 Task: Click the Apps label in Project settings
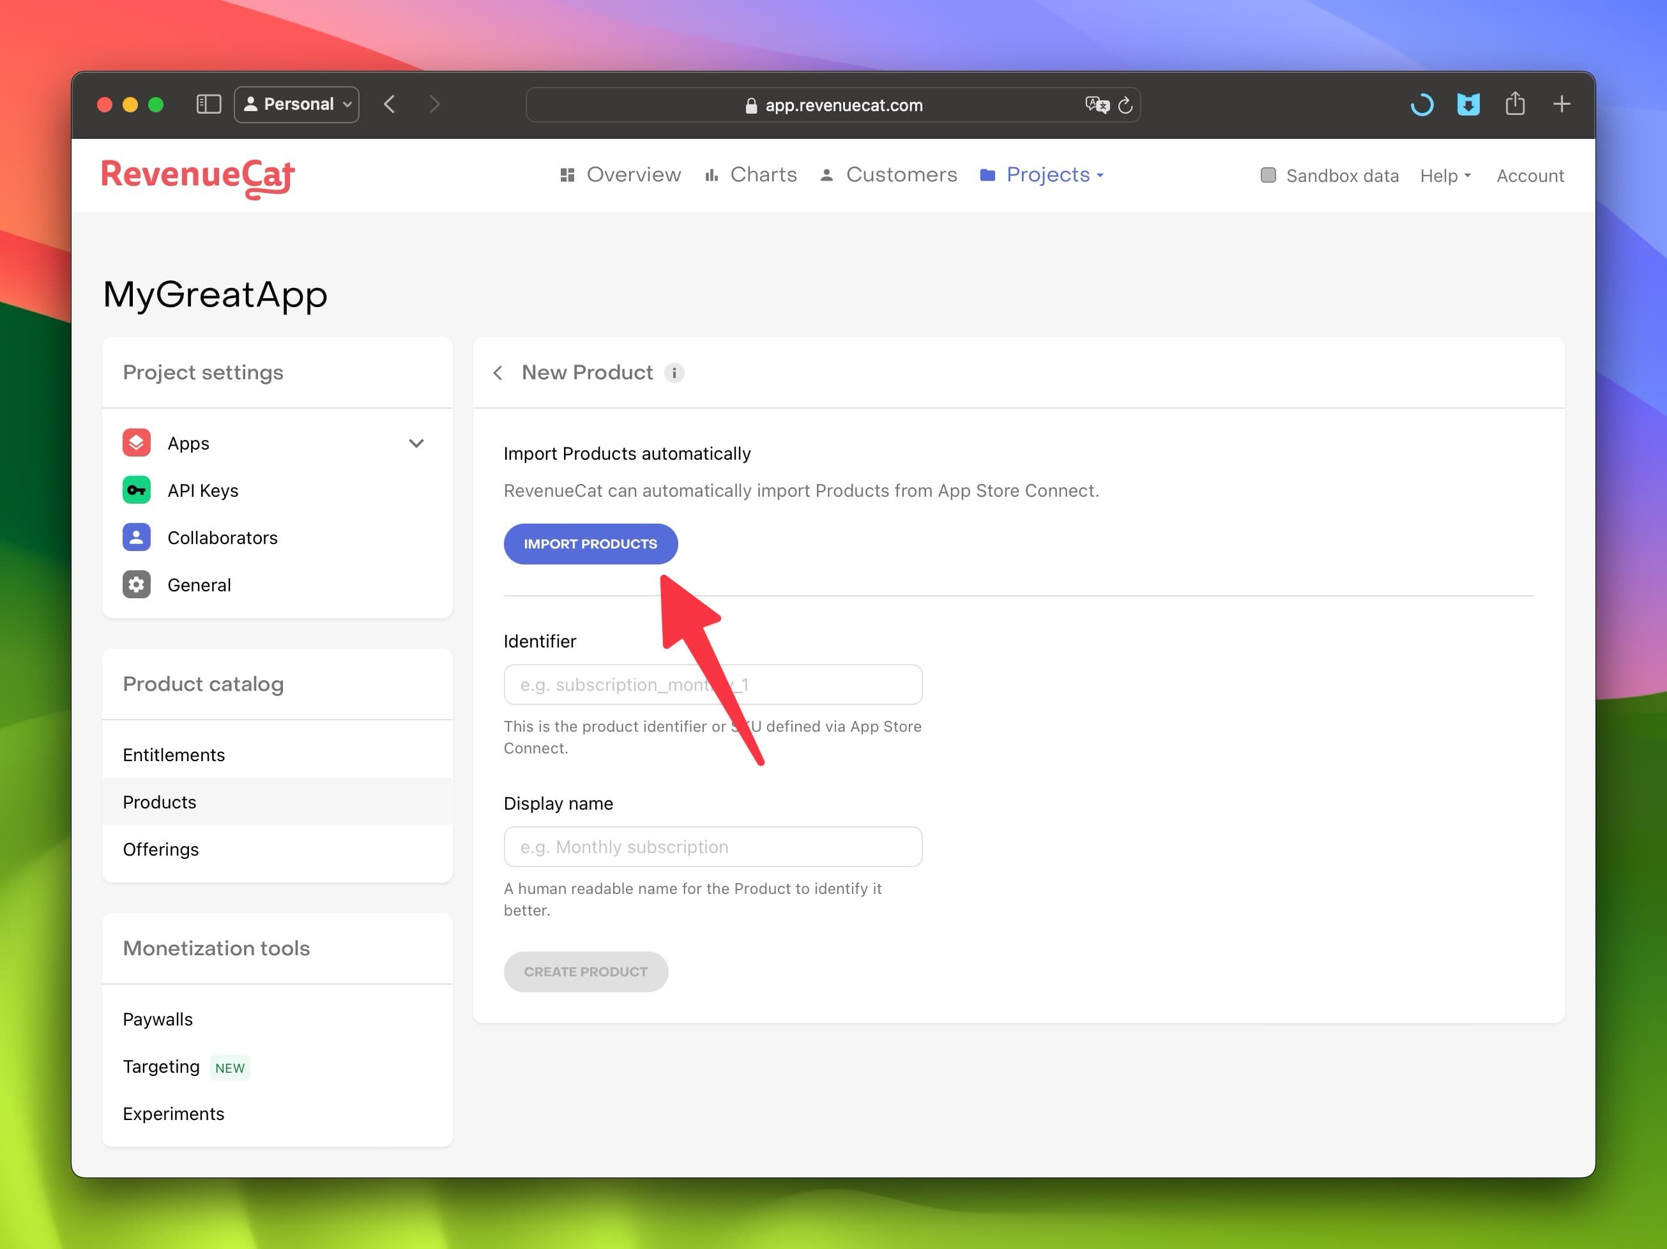tap(188, 444)
